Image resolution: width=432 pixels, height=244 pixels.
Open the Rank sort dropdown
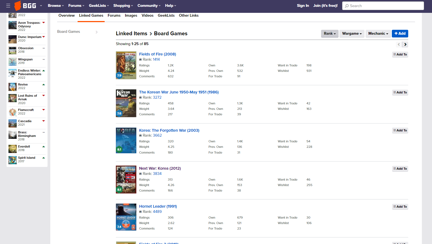click(330, 34)
